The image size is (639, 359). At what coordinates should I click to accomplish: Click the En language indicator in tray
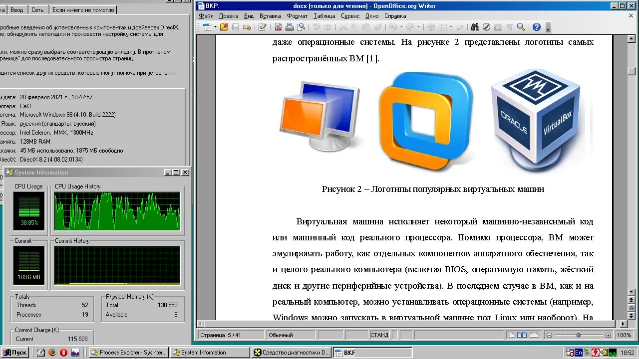point(579,353)
